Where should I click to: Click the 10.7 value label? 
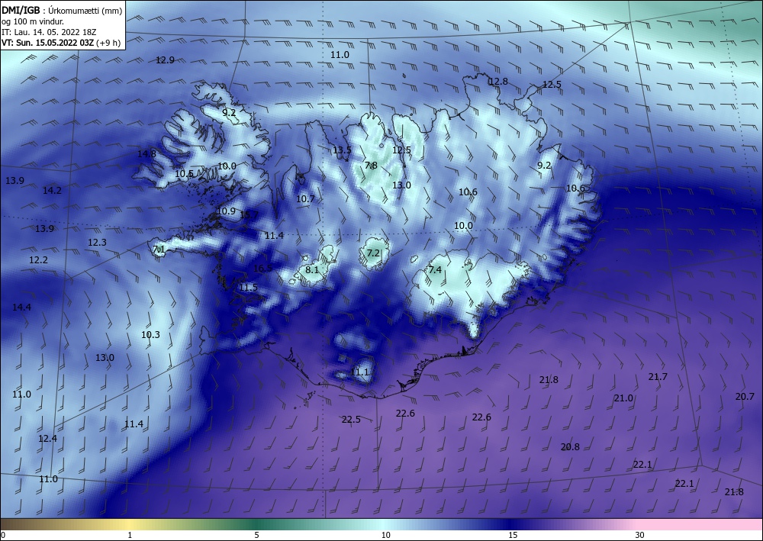306,199
